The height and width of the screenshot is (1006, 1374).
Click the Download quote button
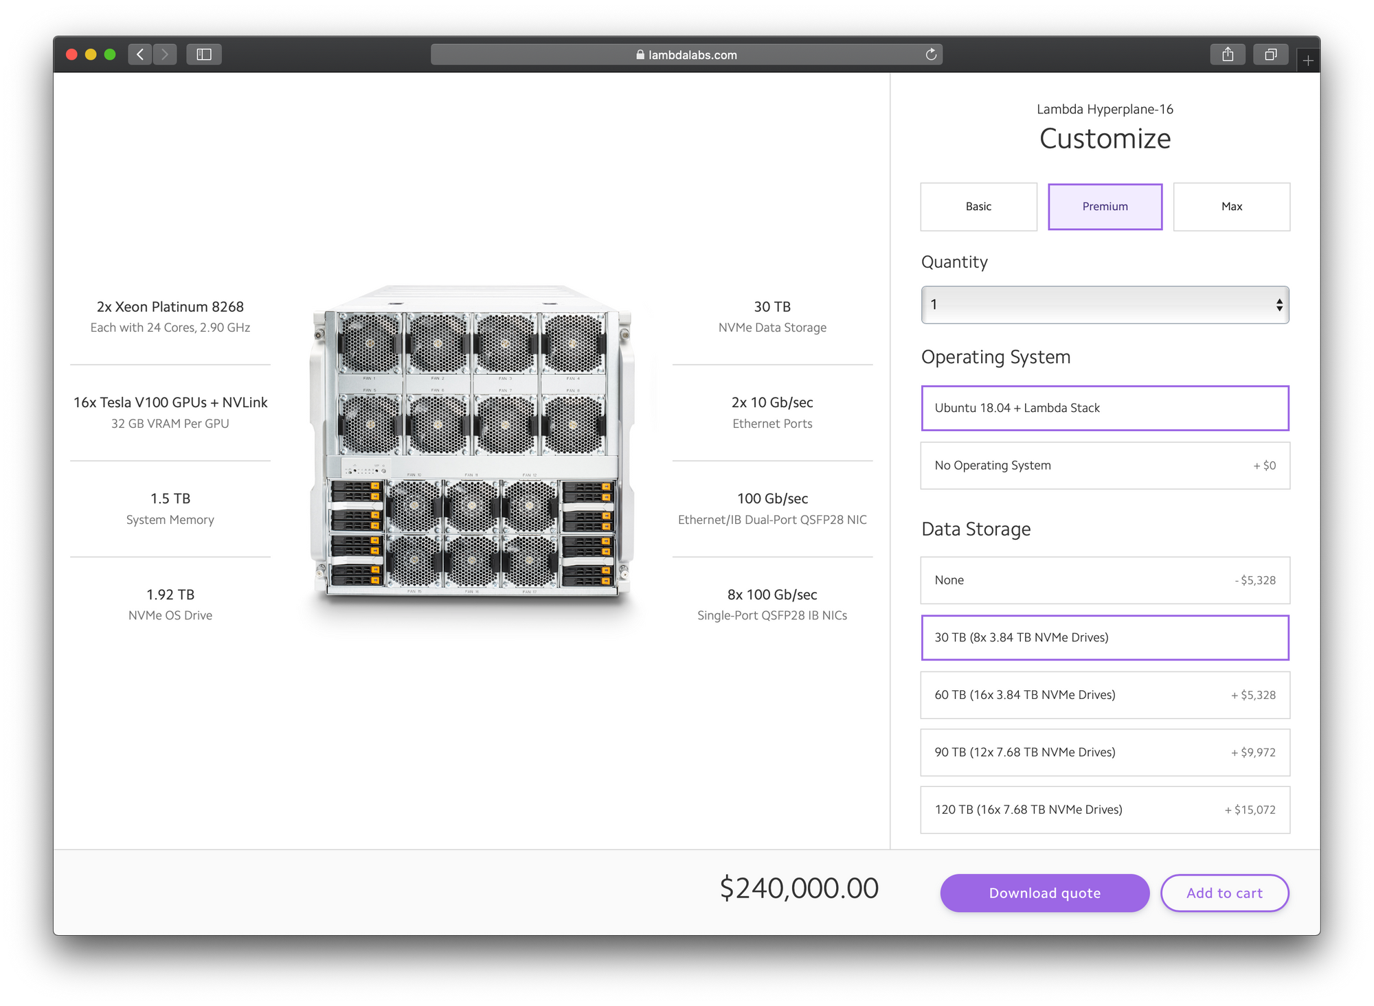tap(1044, 893)
